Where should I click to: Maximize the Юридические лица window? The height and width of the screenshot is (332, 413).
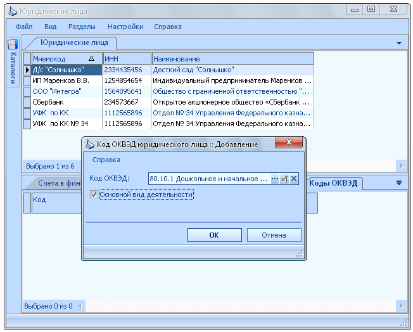pos(371,10)
